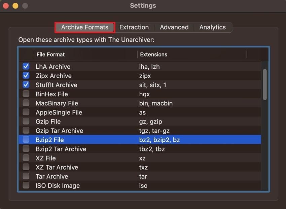286x209 pixels.
Task: Click the 'iso' extensions cell
Action: pyautogui.click(x=143, y=186)
